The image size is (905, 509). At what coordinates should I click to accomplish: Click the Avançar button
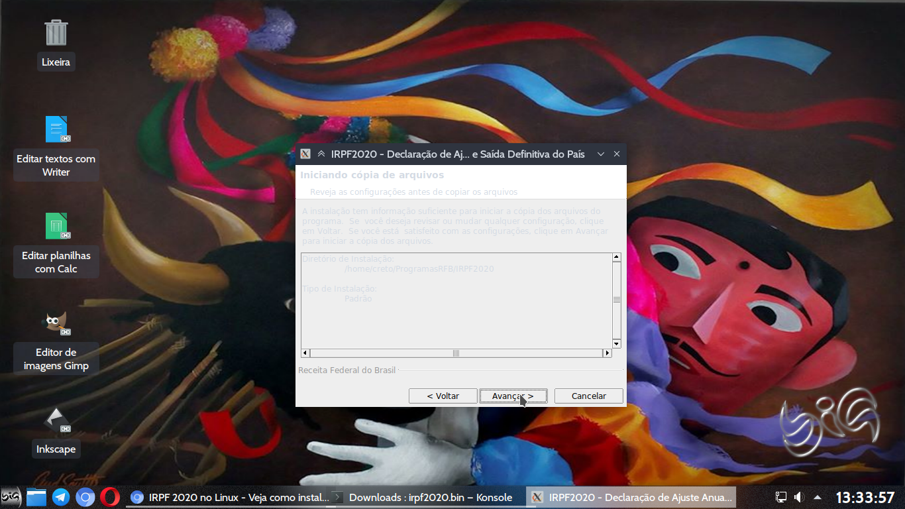[513, 396]
